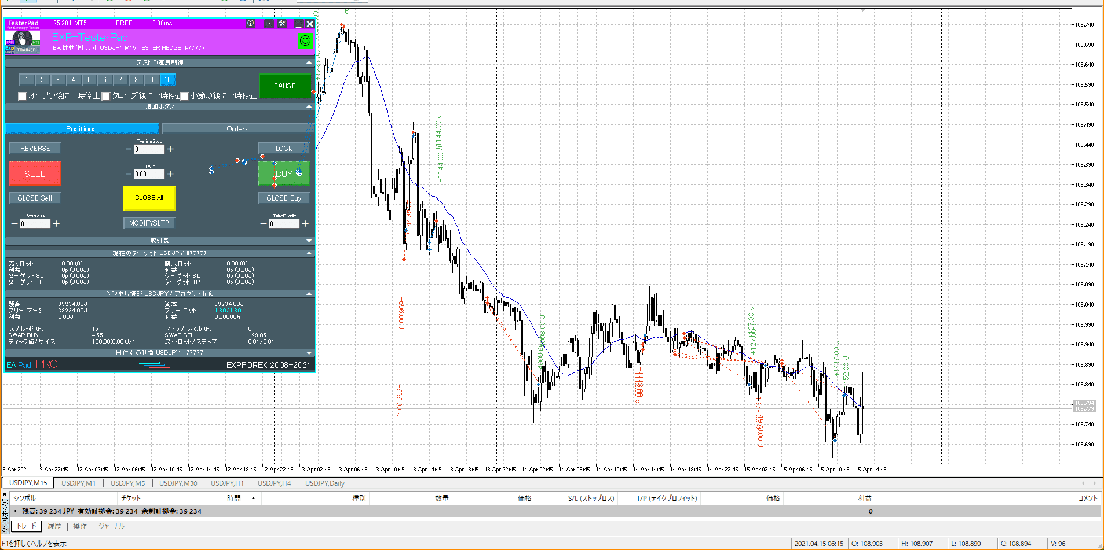Click the green PAUSE button
Screen dimensions: 1104x550
[284, 86]
